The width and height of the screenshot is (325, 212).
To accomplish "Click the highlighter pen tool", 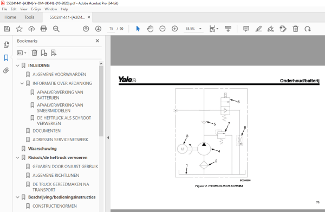I will click(x=258, y=29).
